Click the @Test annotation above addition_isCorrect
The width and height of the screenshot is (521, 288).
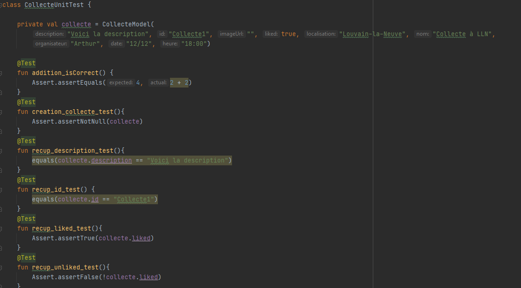tap(26, 63)
